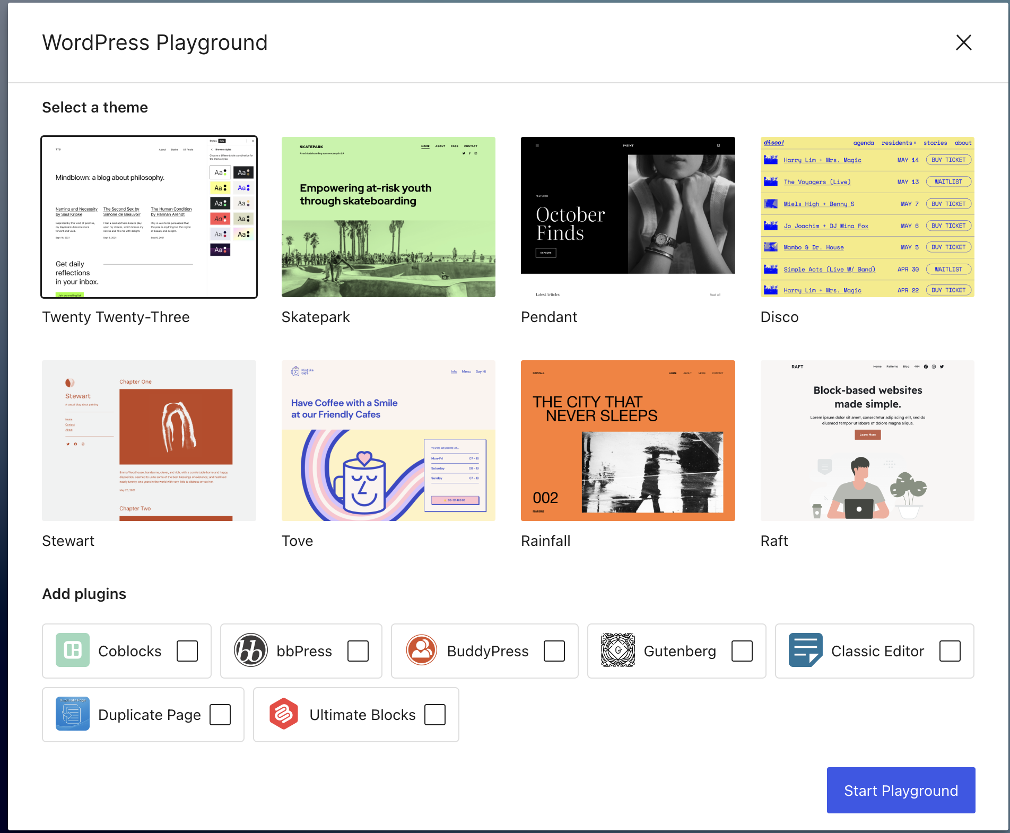Choose the Stewart theme preview
Screen dimensions: 1010x833
click(x=149, y=440)
